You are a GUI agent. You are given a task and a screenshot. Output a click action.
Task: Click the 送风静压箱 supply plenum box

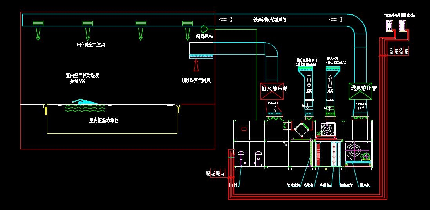[364, 89]
